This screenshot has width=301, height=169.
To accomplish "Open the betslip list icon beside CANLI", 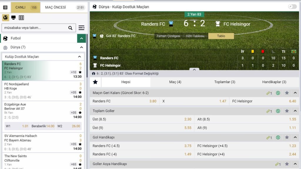I will 5,7.
